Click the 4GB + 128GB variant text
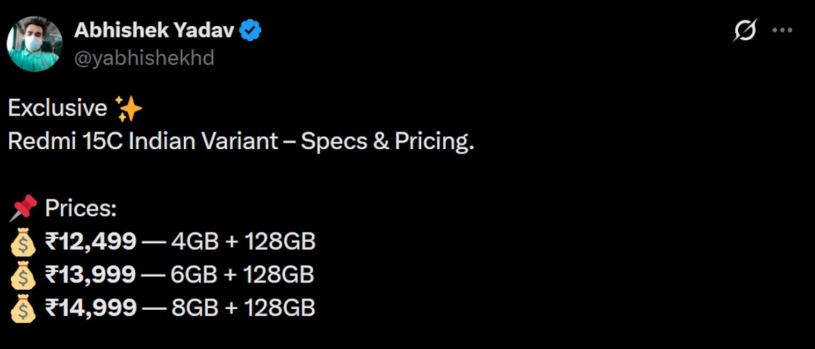 pos(243,242)
